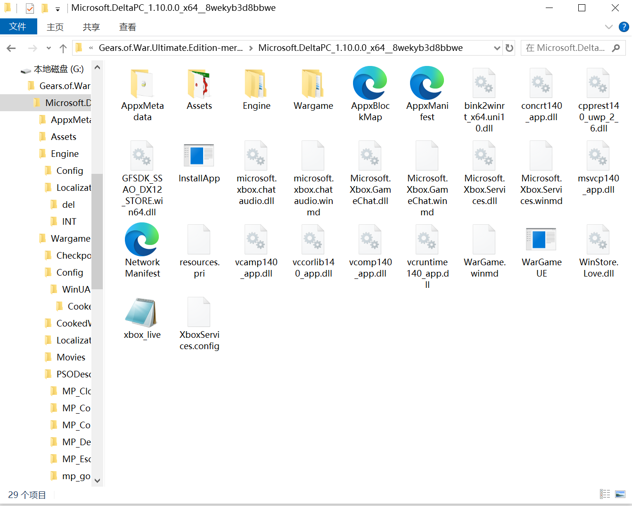Click the search box for this folder
The height and width of the screenshot is (506, 632).
click(x=567, y=48)
